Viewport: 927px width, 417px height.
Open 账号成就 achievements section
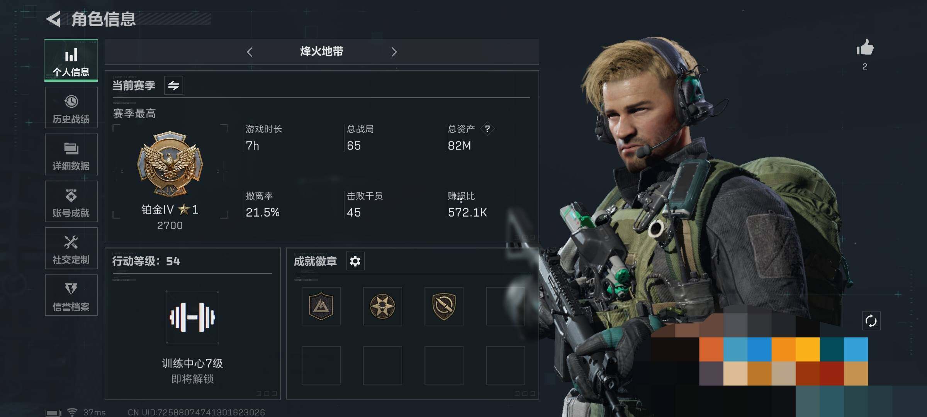pos(71,201)
